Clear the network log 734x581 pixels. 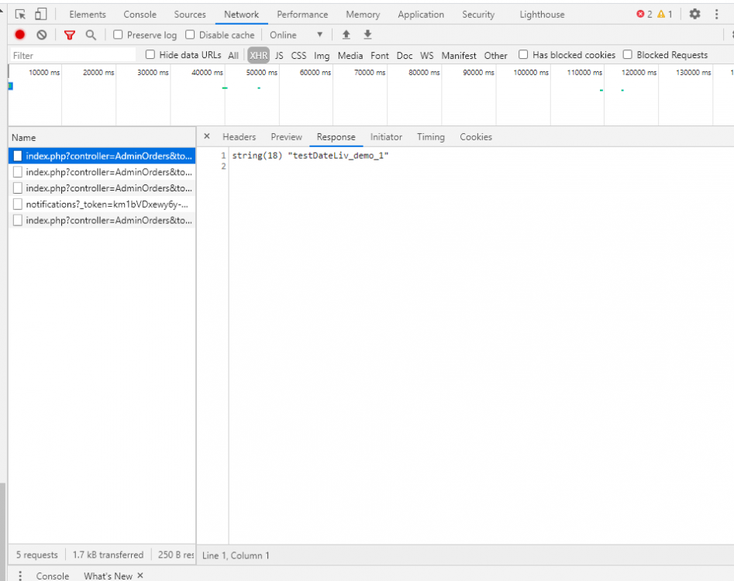click(42, 35)
